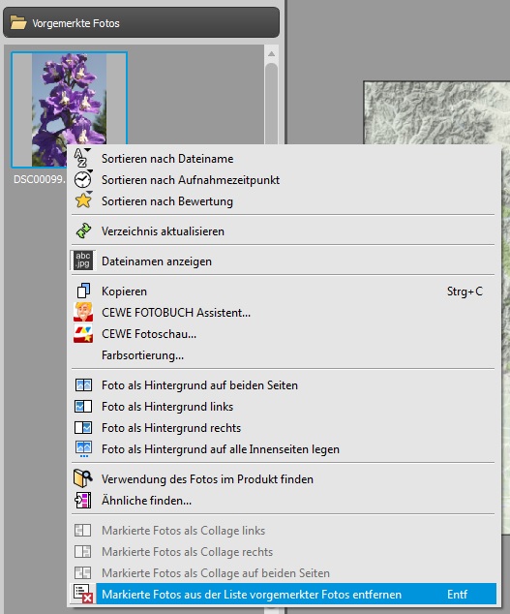Click the CEWE Fotoschau icon
This screenshot has width=510, height=614.
pos(83,333)
